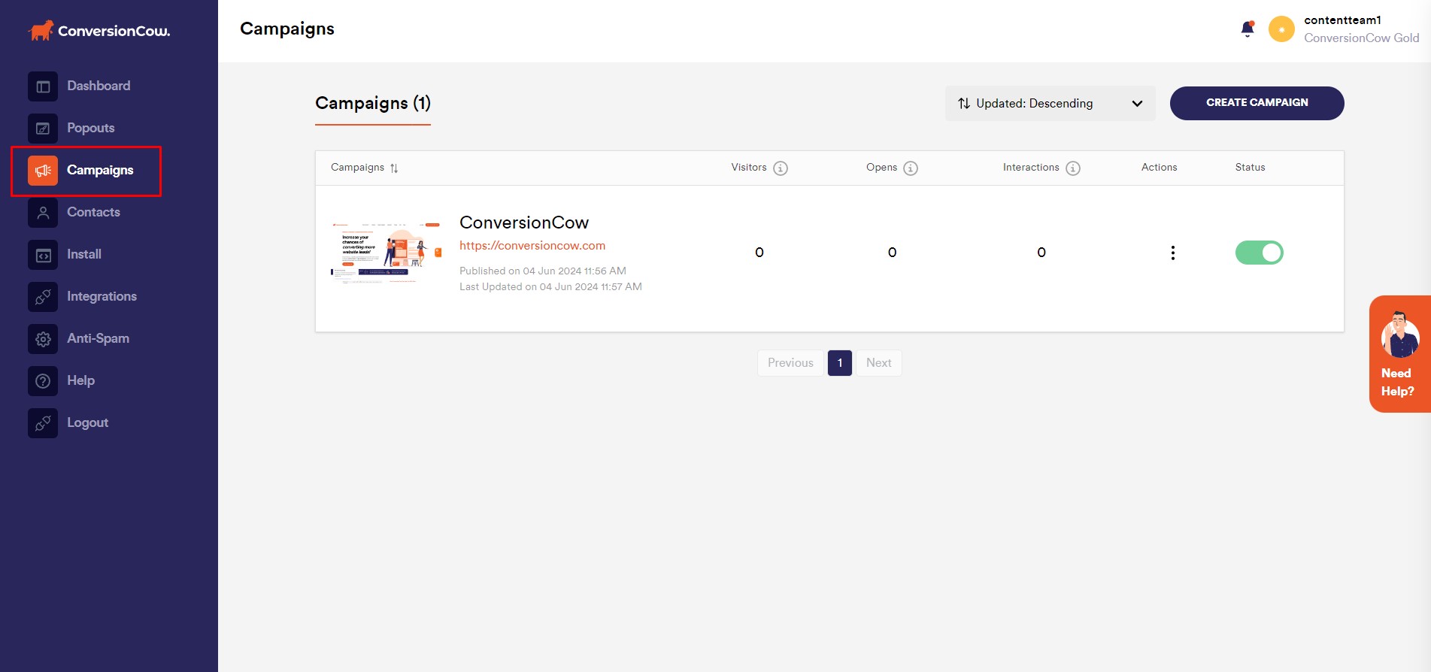This screenshot has height=672, width=1431.
Task: Select the Logout menu item
Action: point(87,422)
